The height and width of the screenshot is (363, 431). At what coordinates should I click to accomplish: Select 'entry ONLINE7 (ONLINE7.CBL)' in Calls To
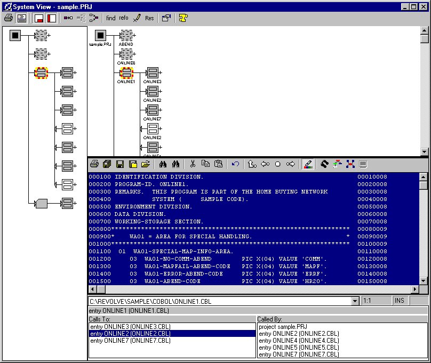pyautogui.click(x=130, y=341)
